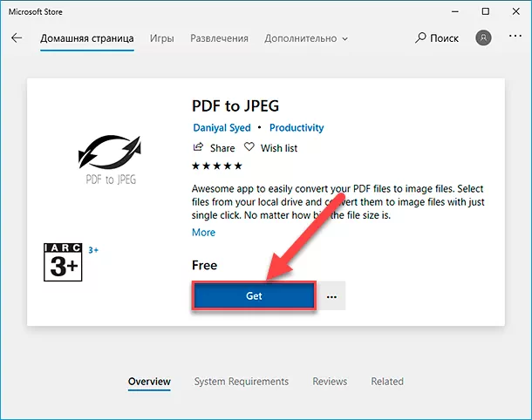This screenshot has height=420, width=532.
Task: Add to Wish list heart icon
Action: pos(249,147)
